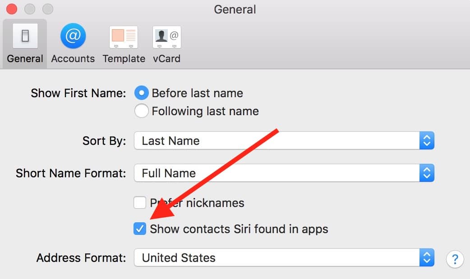Switch to the Accounts tab label
The height and width of the screenshot is (279, 470).
click(x=73, y=58)
